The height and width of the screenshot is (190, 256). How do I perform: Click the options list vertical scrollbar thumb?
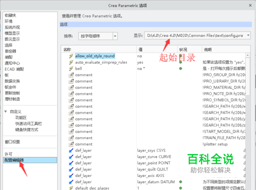[x=248, y=76]
